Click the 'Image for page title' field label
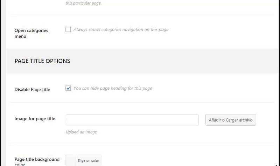The width and height of the screenshot is (280, 166). 35,119
